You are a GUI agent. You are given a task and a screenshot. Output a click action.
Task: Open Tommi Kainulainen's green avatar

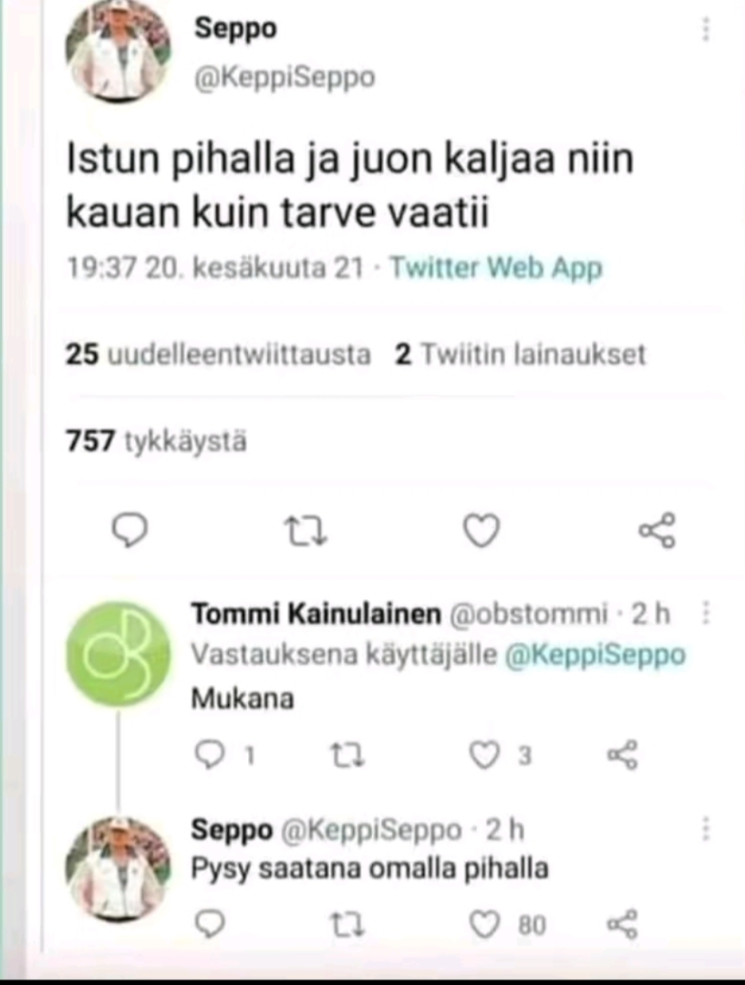(x=119, y=654)
